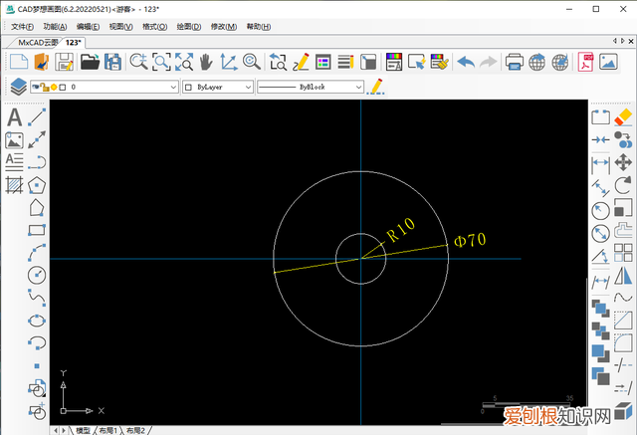
Task: Pick the Pan hand tool
Action: [206, 62]
